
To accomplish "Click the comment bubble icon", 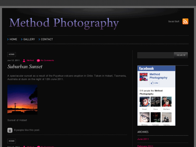I will pos(38,60).
